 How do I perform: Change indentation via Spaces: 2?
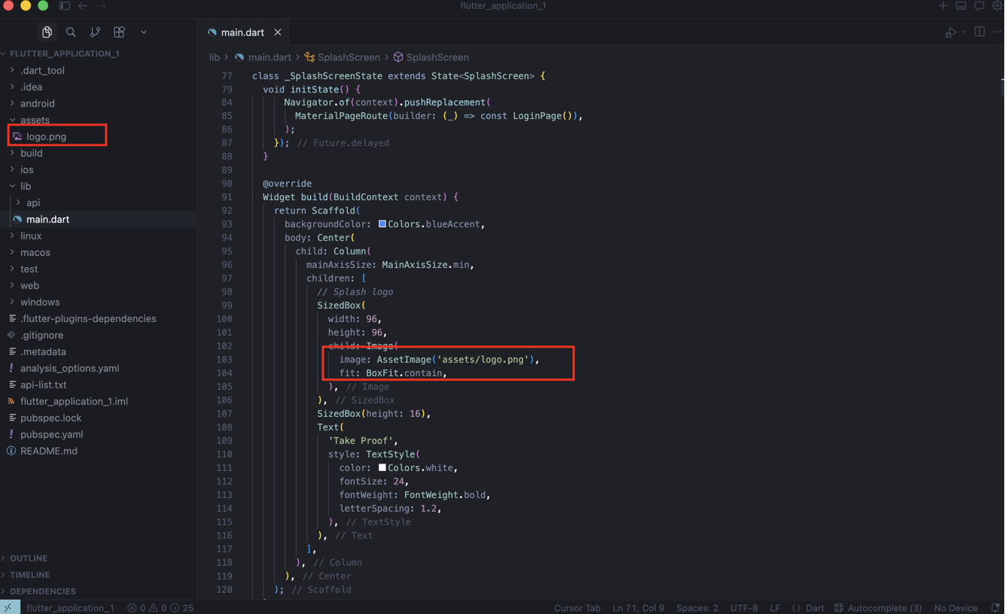(x=697, y=608)
